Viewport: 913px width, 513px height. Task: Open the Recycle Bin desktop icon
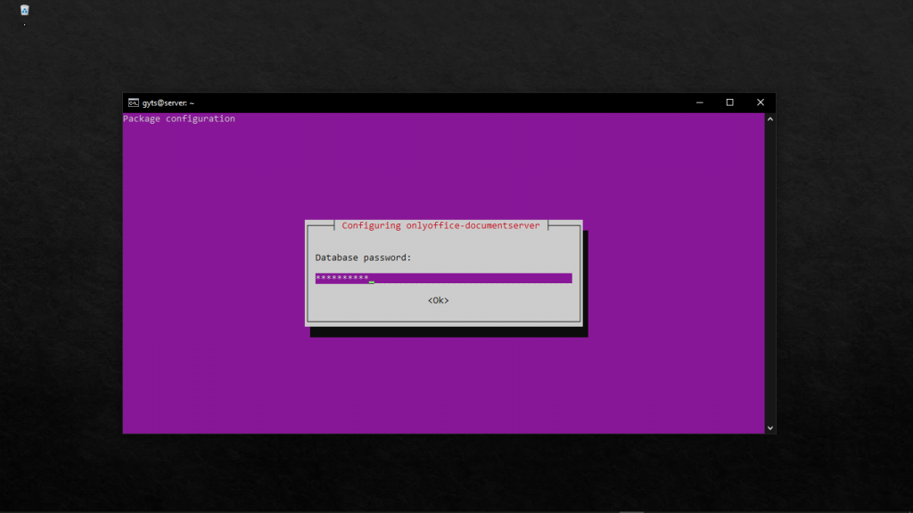coord(24,10)
